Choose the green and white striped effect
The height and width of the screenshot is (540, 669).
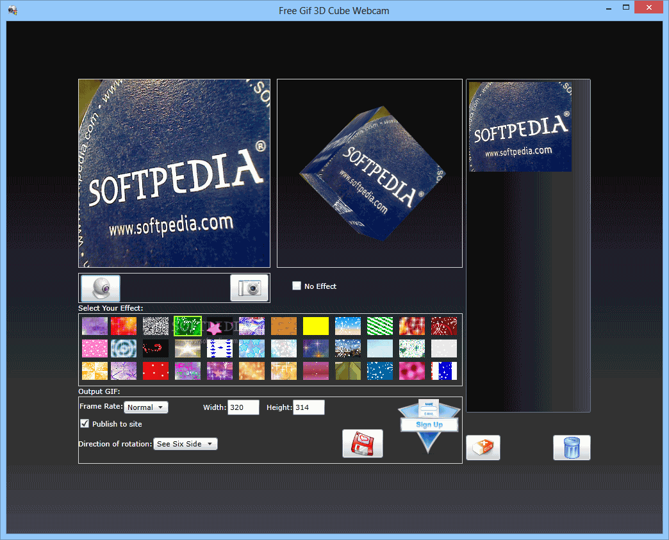(x=380, y=326)
